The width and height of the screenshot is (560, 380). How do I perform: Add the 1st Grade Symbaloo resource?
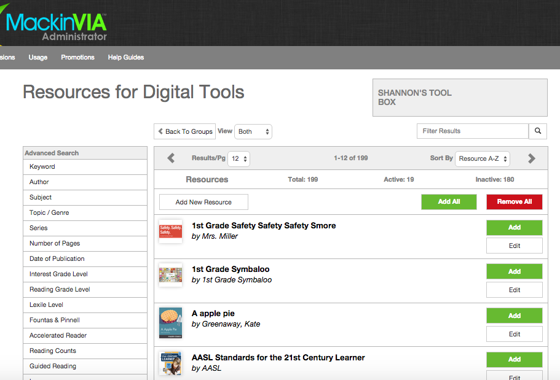coord(514,271)
